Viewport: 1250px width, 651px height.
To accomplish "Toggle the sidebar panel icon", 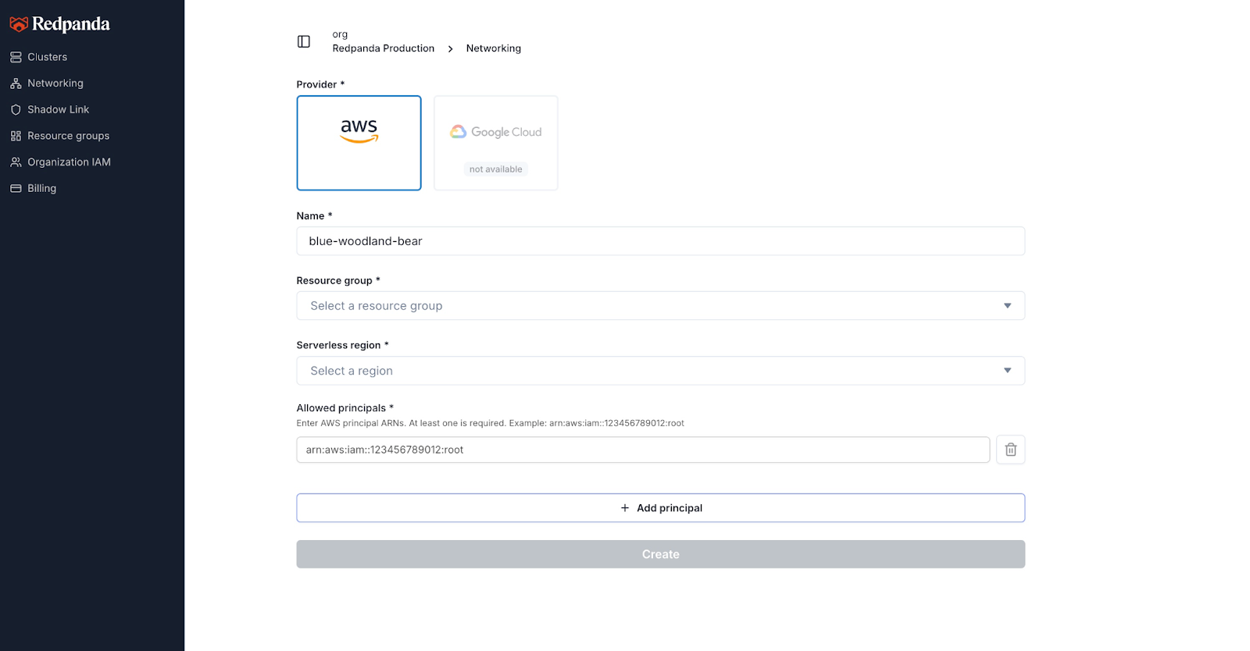I will pyautogui.click(x=304, y=41).
